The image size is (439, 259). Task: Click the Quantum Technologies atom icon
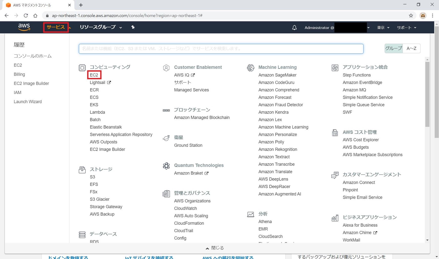pos(166,166)
